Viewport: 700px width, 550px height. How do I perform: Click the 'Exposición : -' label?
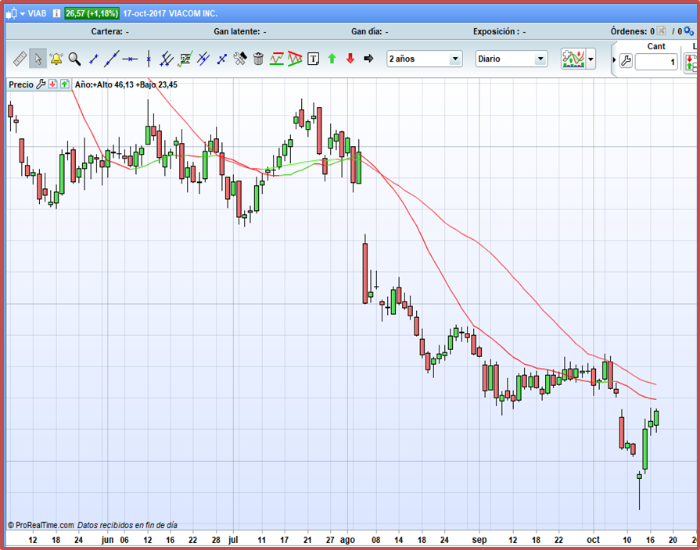click(499, 31)
